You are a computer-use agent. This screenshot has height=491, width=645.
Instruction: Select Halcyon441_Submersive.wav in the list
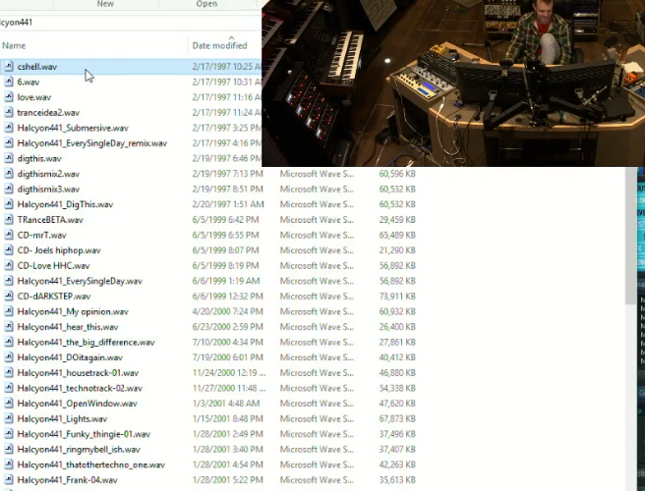tap(72, 128)
